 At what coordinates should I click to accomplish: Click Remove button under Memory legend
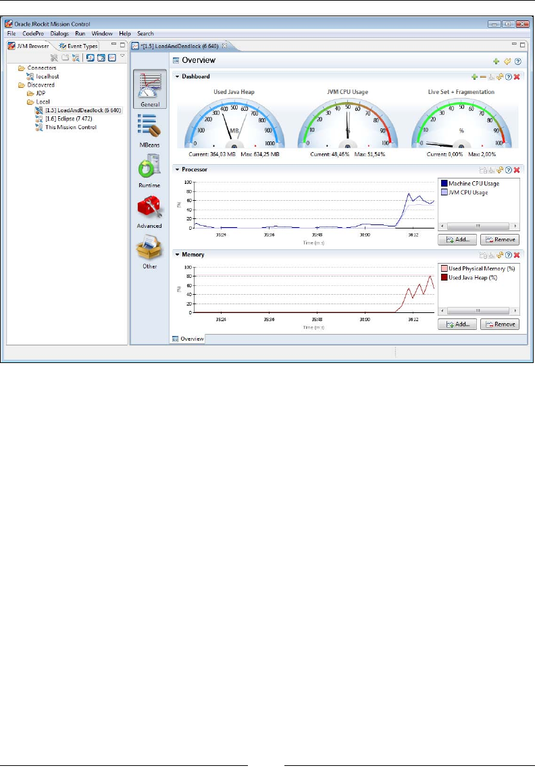click(500, 324)
